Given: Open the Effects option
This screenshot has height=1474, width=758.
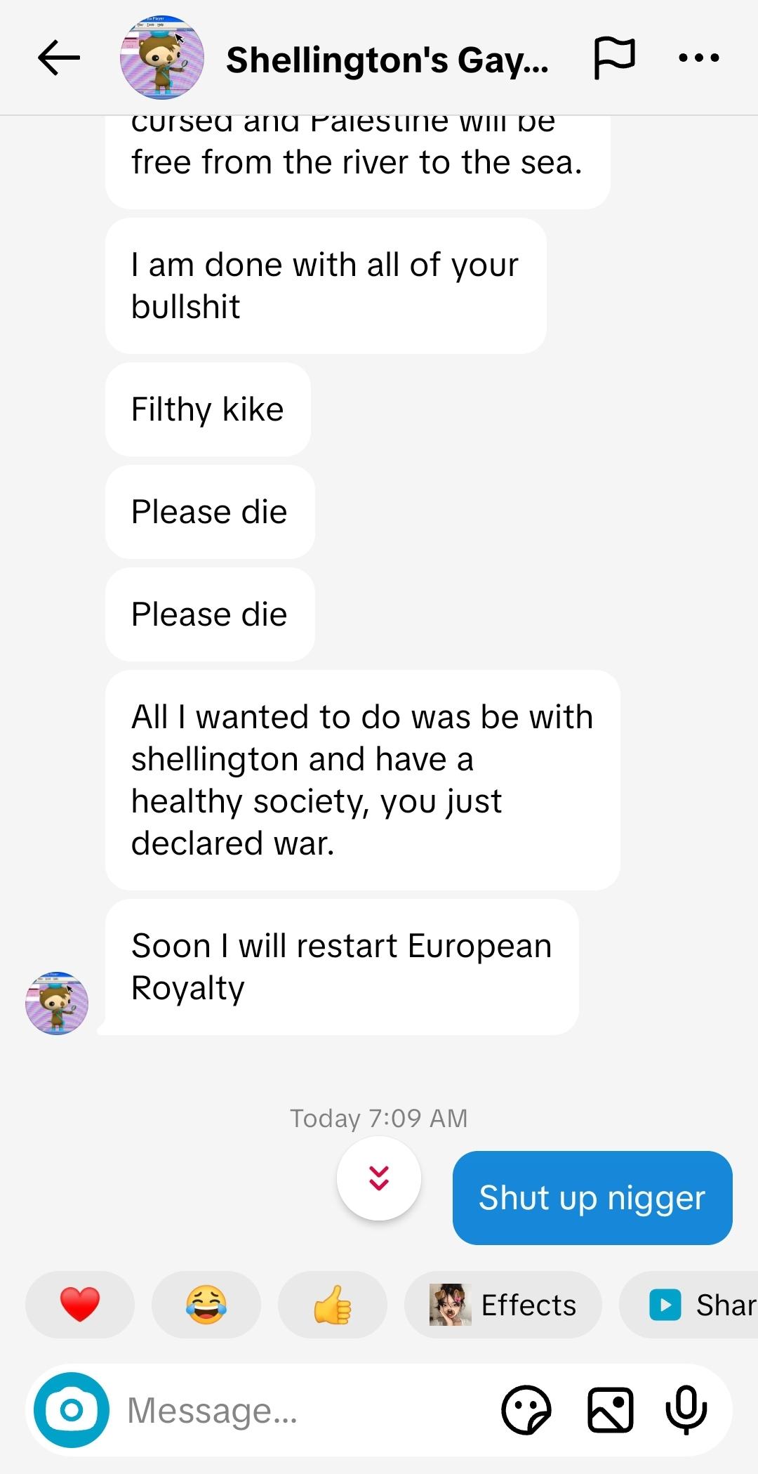Looking at the screenshot, I should point(503,1304).
